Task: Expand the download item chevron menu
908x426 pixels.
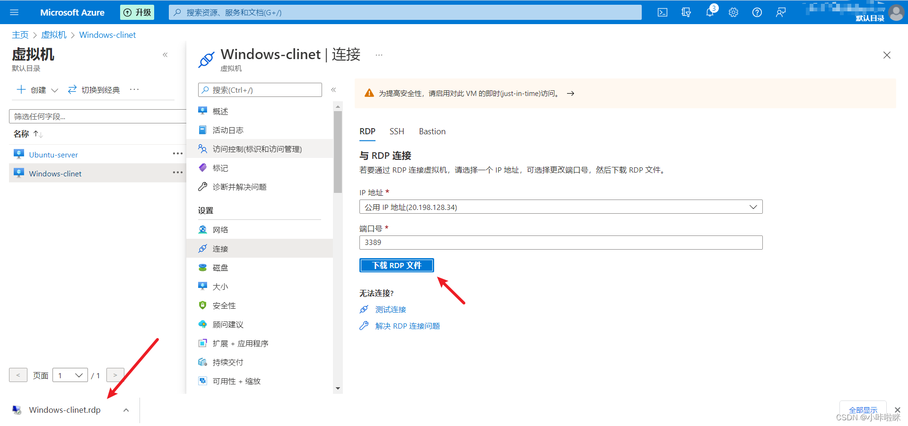Action: pyautogui.click(x=126, y=410)
